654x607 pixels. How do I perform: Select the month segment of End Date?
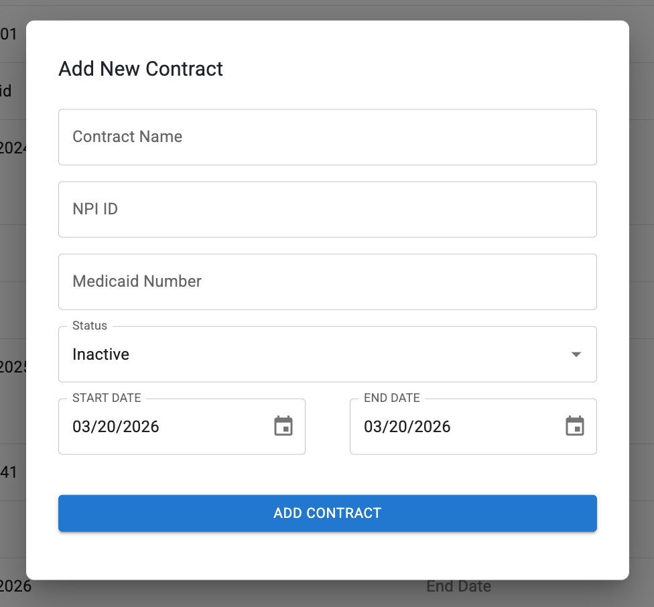coord(373,427)
